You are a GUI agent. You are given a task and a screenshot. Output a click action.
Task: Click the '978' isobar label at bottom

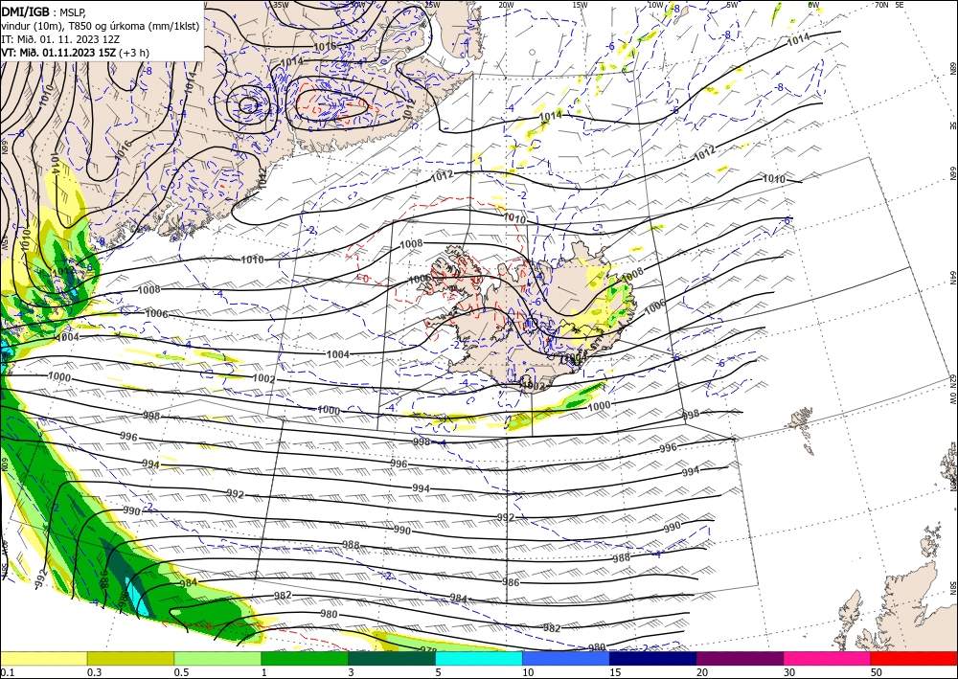[429, 649]
